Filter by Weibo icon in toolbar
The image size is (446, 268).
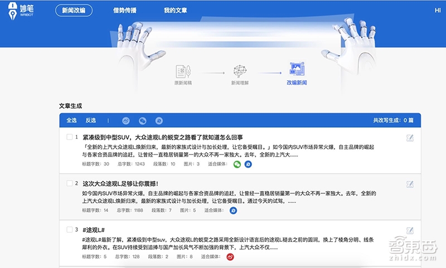[126, 121]
